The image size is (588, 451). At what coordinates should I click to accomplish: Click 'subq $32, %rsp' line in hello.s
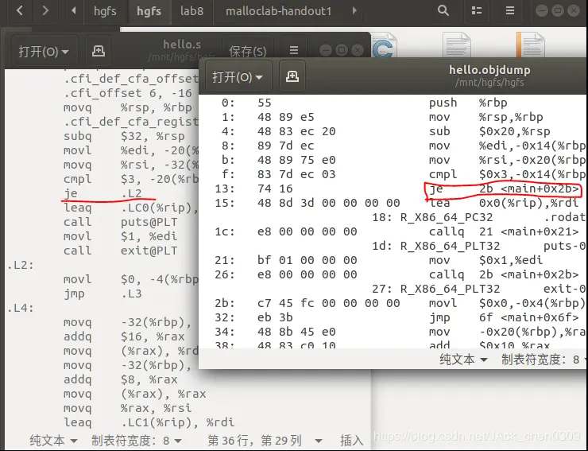(x=124, y=136)
